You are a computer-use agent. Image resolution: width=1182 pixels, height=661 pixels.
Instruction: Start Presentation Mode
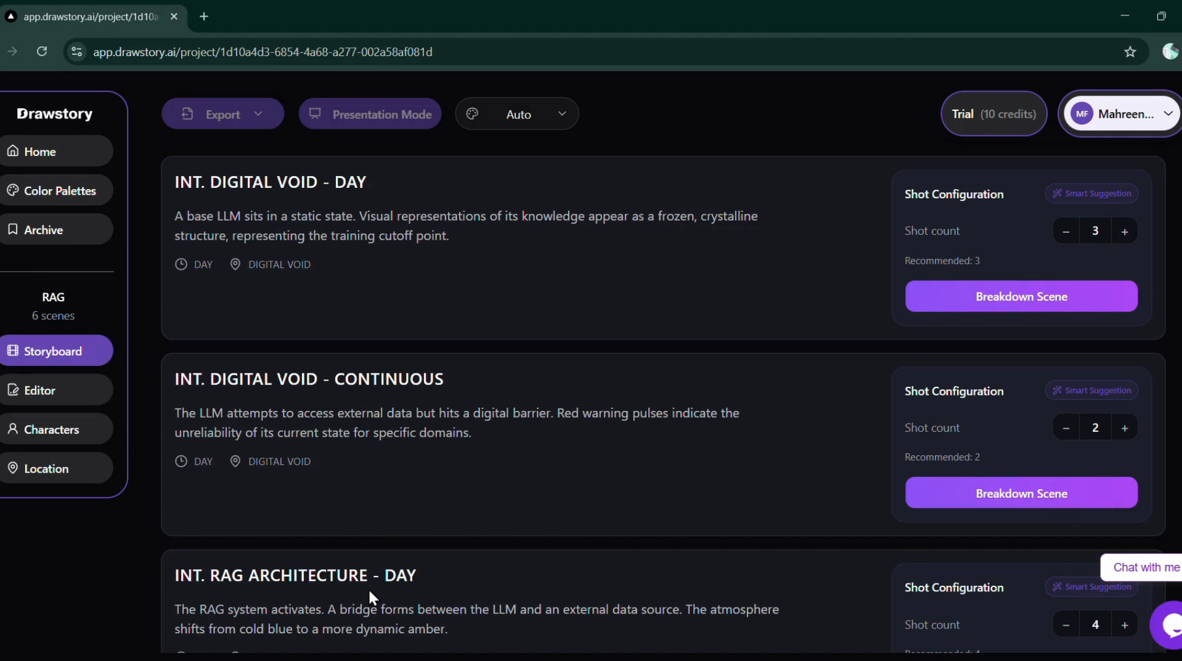(x=370, y=114)
